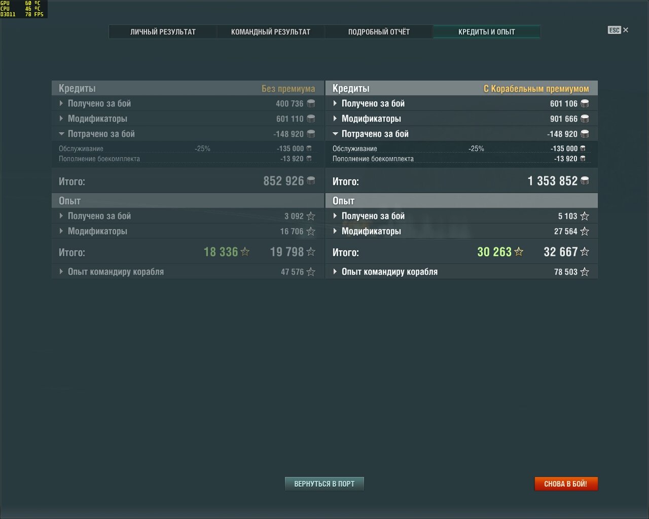Click the star icon beside 18 336
The height and width of the screenshot is (519, 649).
point(245,252)
